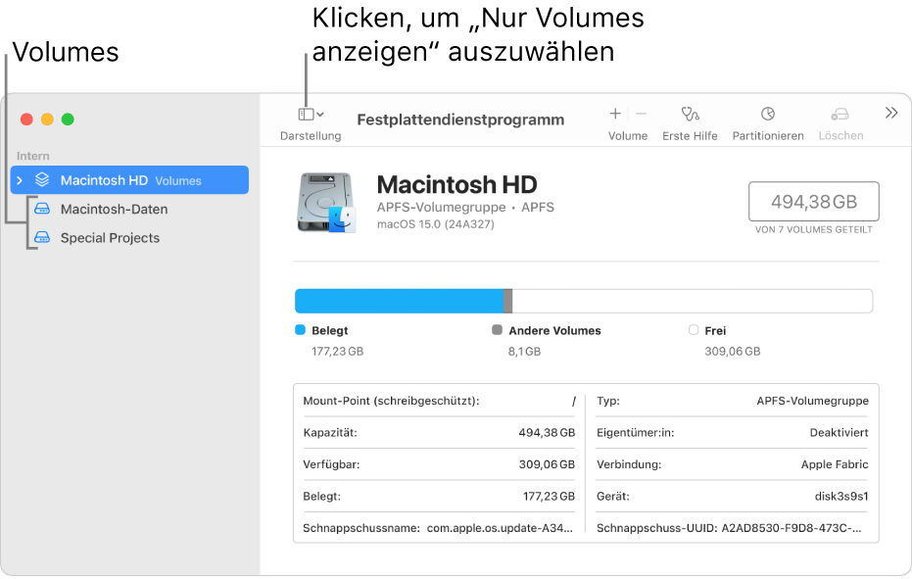
Task: Select the Macintosh HD volume group icon in the sidebar
Action: pyautogui.click(x=42, y=180)
